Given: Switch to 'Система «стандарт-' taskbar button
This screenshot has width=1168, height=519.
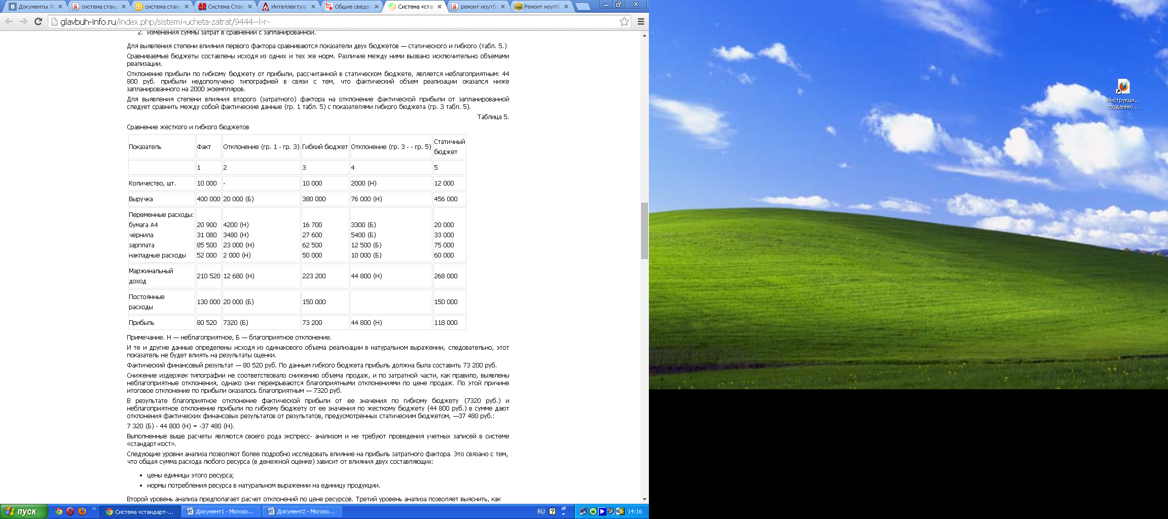Looking at the screenshot, I should [x=140, y=511].
